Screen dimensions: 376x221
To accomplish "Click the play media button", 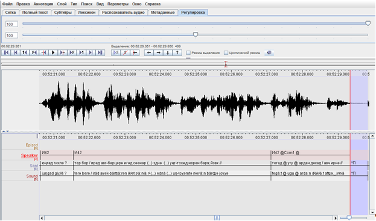I will coord(53,52).
